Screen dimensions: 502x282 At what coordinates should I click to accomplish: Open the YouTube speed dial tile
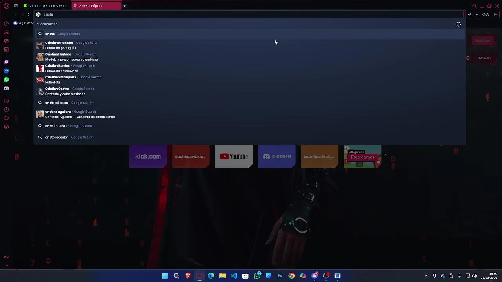point(234,156)
